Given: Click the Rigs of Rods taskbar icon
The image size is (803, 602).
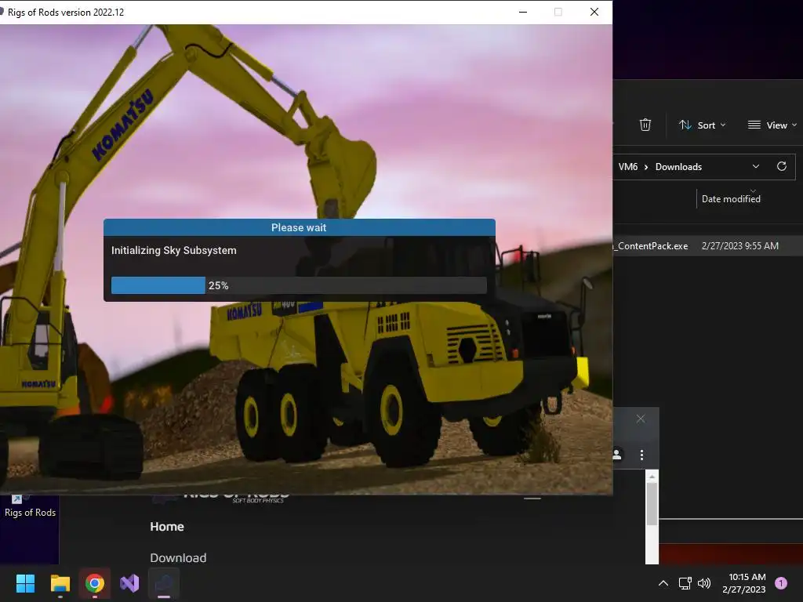Looking at the screenshot, I should click(164, 583).
